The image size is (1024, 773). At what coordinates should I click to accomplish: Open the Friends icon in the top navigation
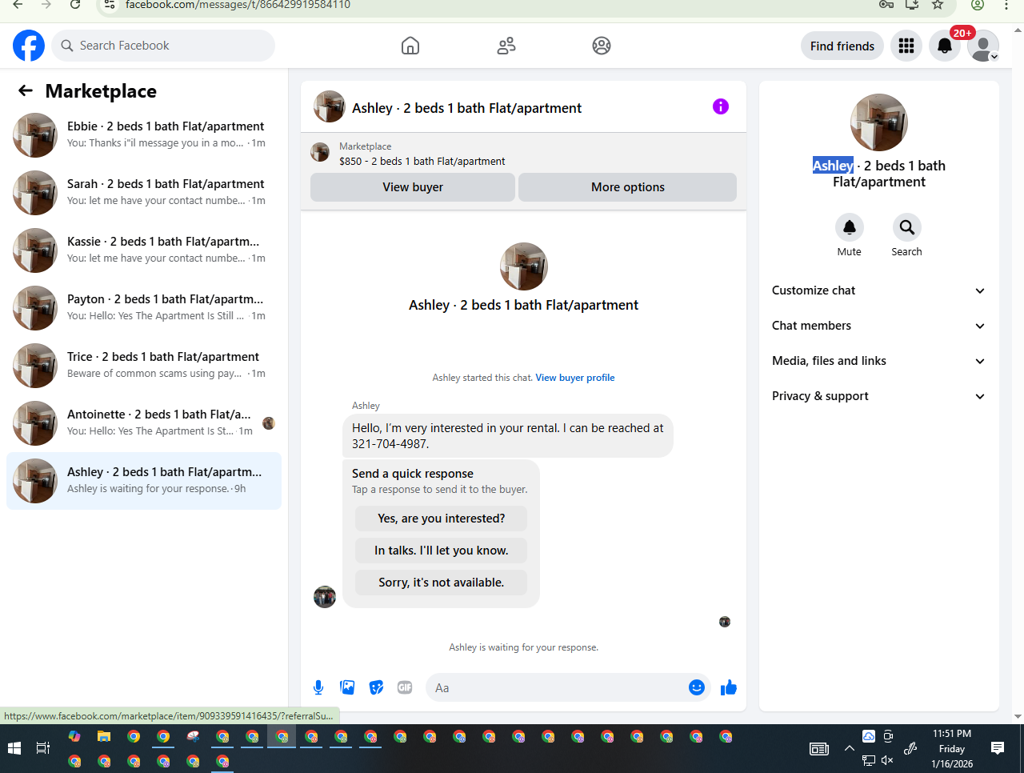coord(506,46)
